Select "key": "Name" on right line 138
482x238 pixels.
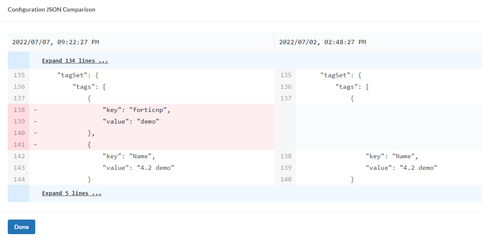coord(392,156)
